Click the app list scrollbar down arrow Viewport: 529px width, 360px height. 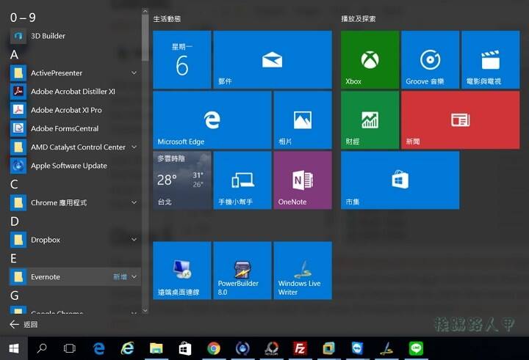[145, 310]
